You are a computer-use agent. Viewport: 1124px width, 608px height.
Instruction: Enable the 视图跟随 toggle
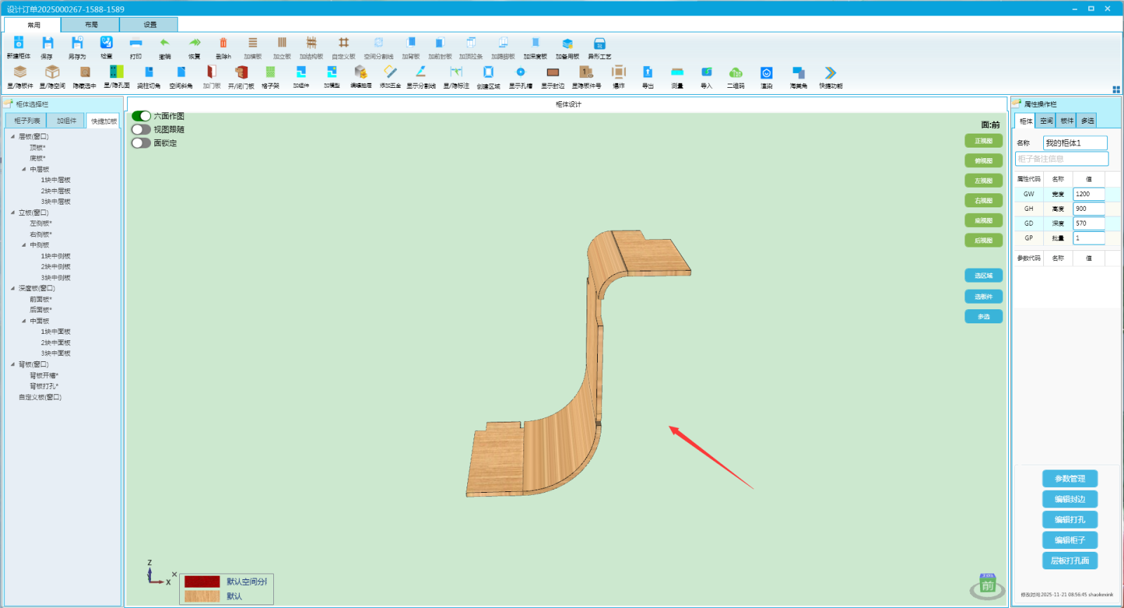coord(141,129)
